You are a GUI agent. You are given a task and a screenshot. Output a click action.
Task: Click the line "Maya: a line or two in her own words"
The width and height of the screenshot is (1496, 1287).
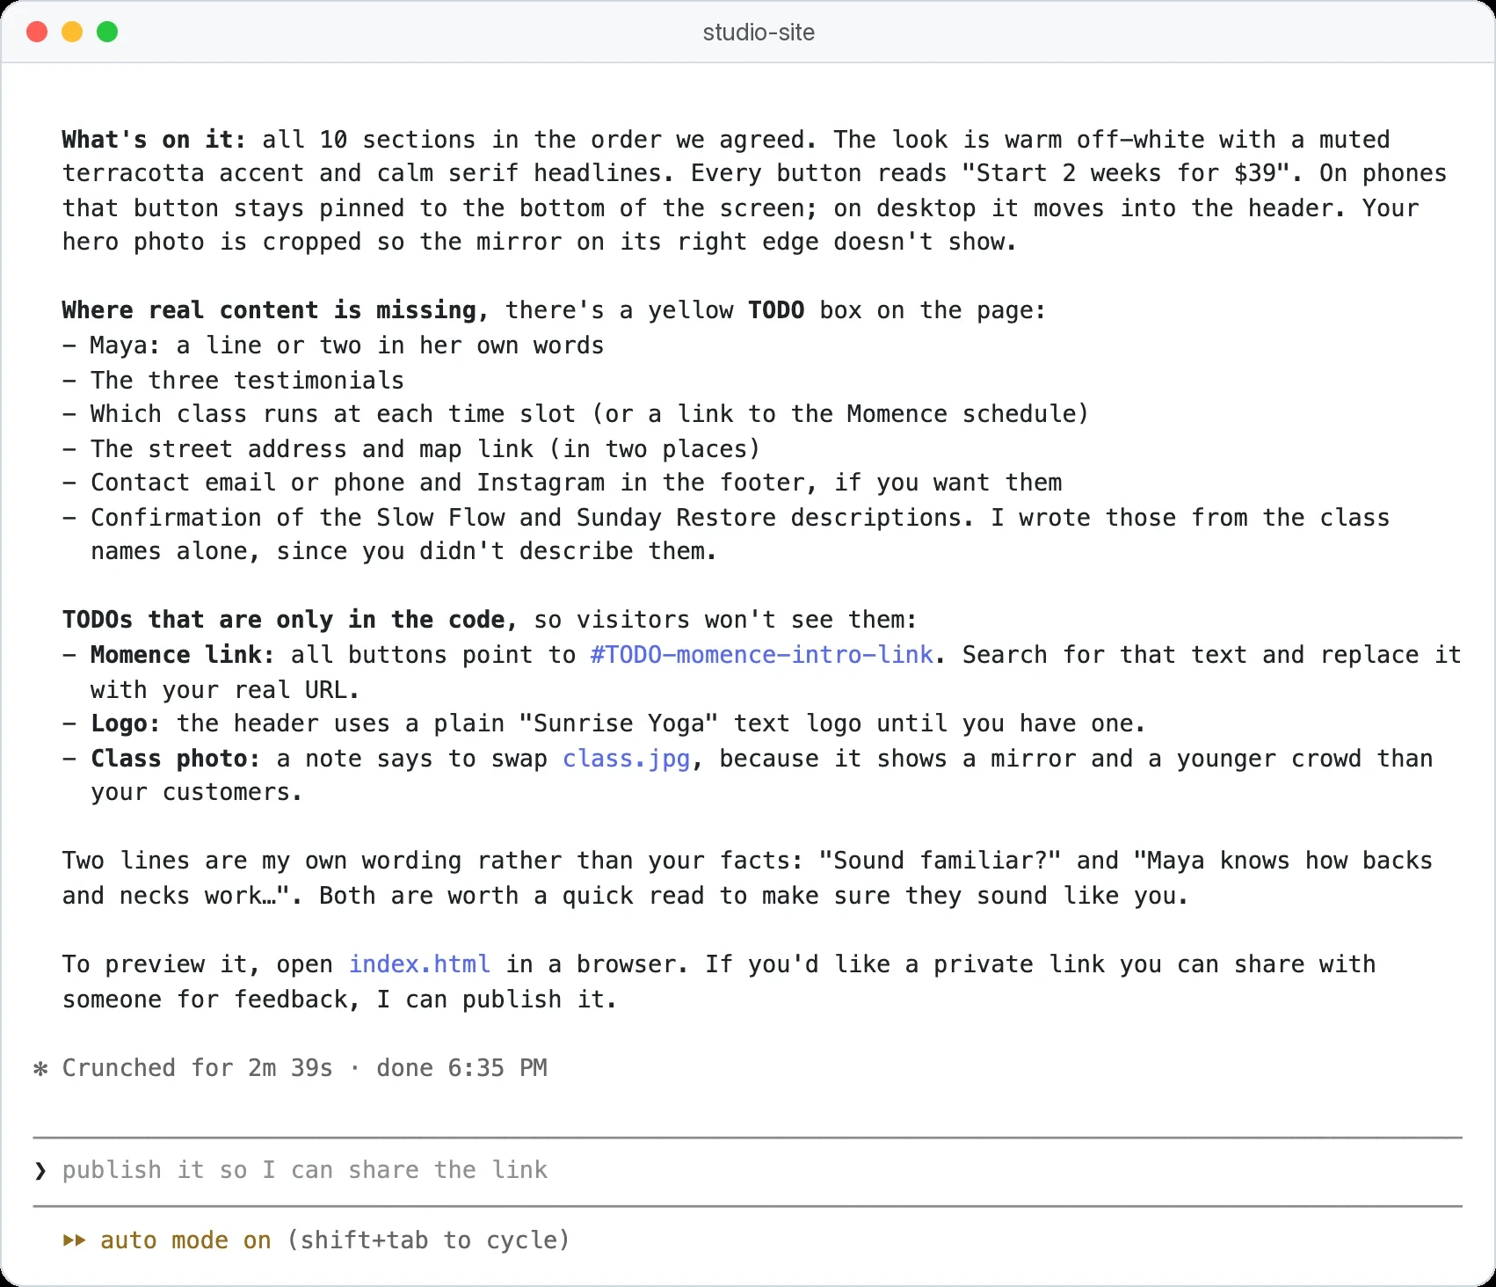[333, 345]
